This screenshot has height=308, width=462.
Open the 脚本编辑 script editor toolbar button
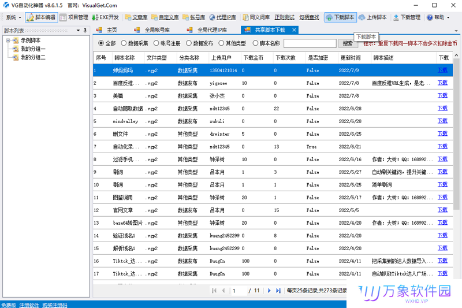[42, 17]
